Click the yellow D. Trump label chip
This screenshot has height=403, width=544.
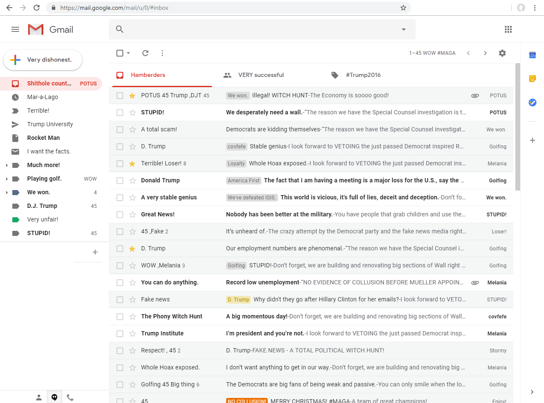click(238, 300)
